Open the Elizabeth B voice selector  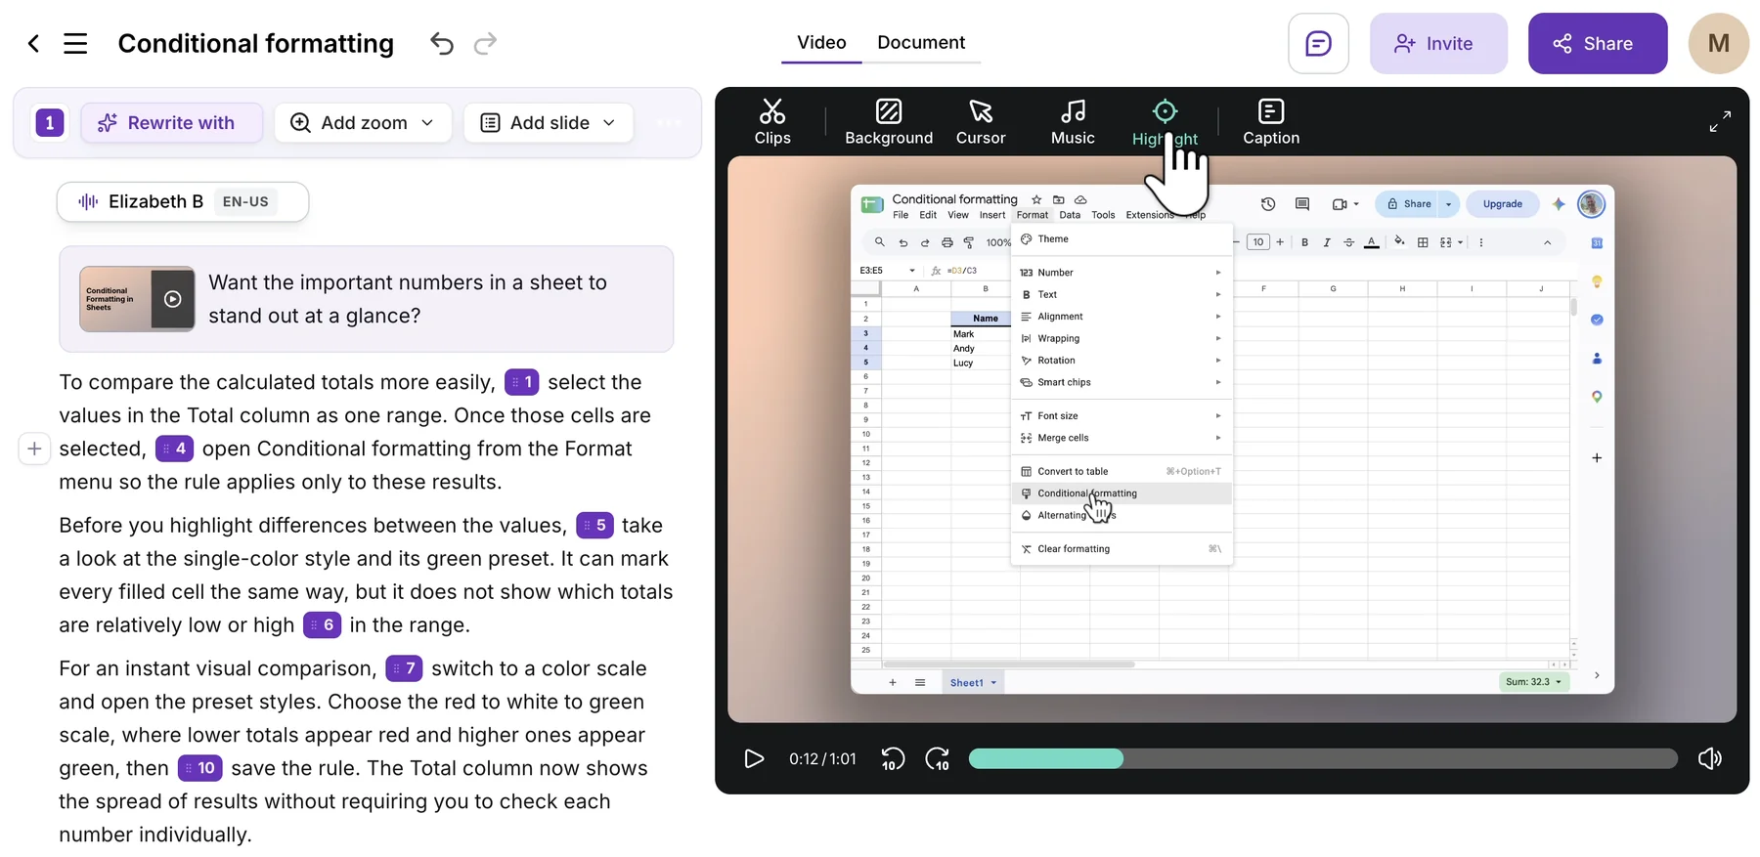183,202
